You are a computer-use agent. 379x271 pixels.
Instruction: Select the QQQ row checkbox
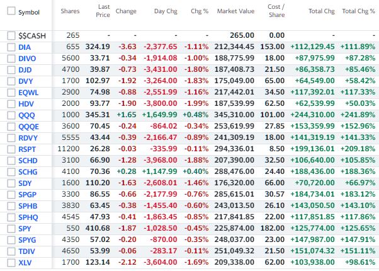(11, 115)
